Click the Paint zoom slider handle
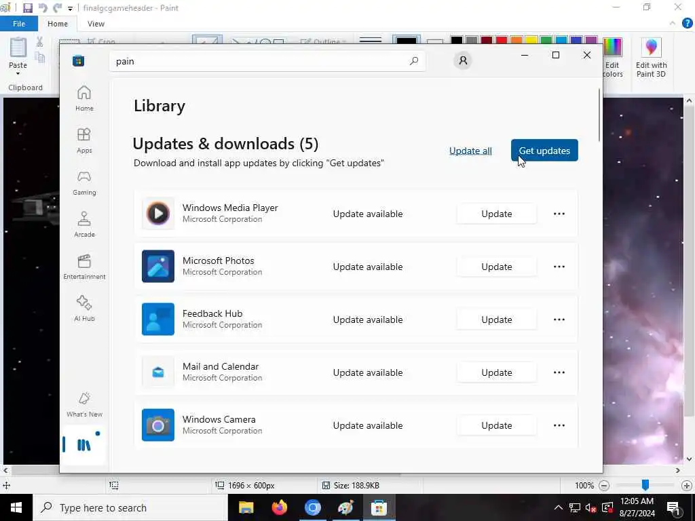The width and height of the screenshot is (695, 521). point(645,485)
